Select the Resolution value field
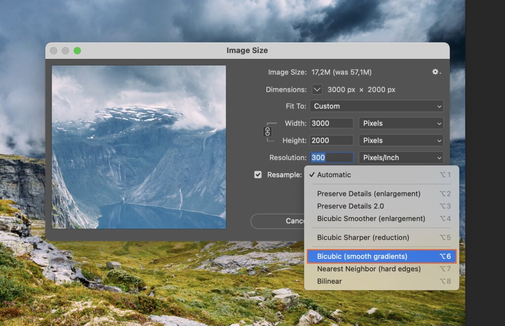This screenshot has width=505, height=326. coord(331,158)
